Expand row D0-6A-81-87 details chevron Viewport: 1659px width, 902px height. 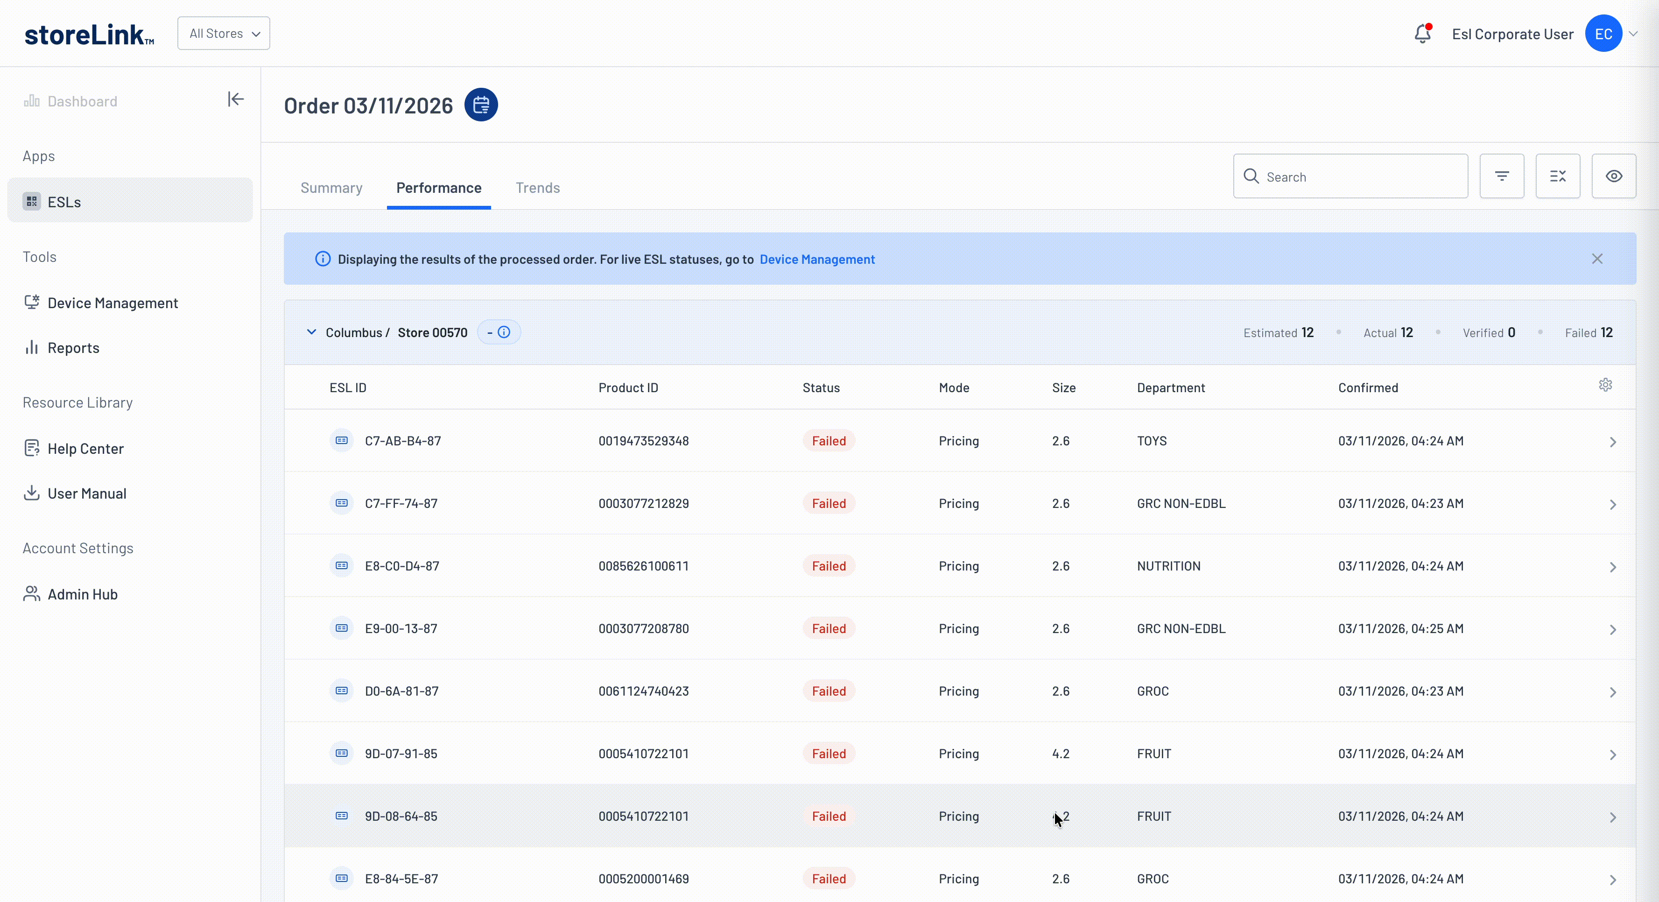[x=1613, y=692]
